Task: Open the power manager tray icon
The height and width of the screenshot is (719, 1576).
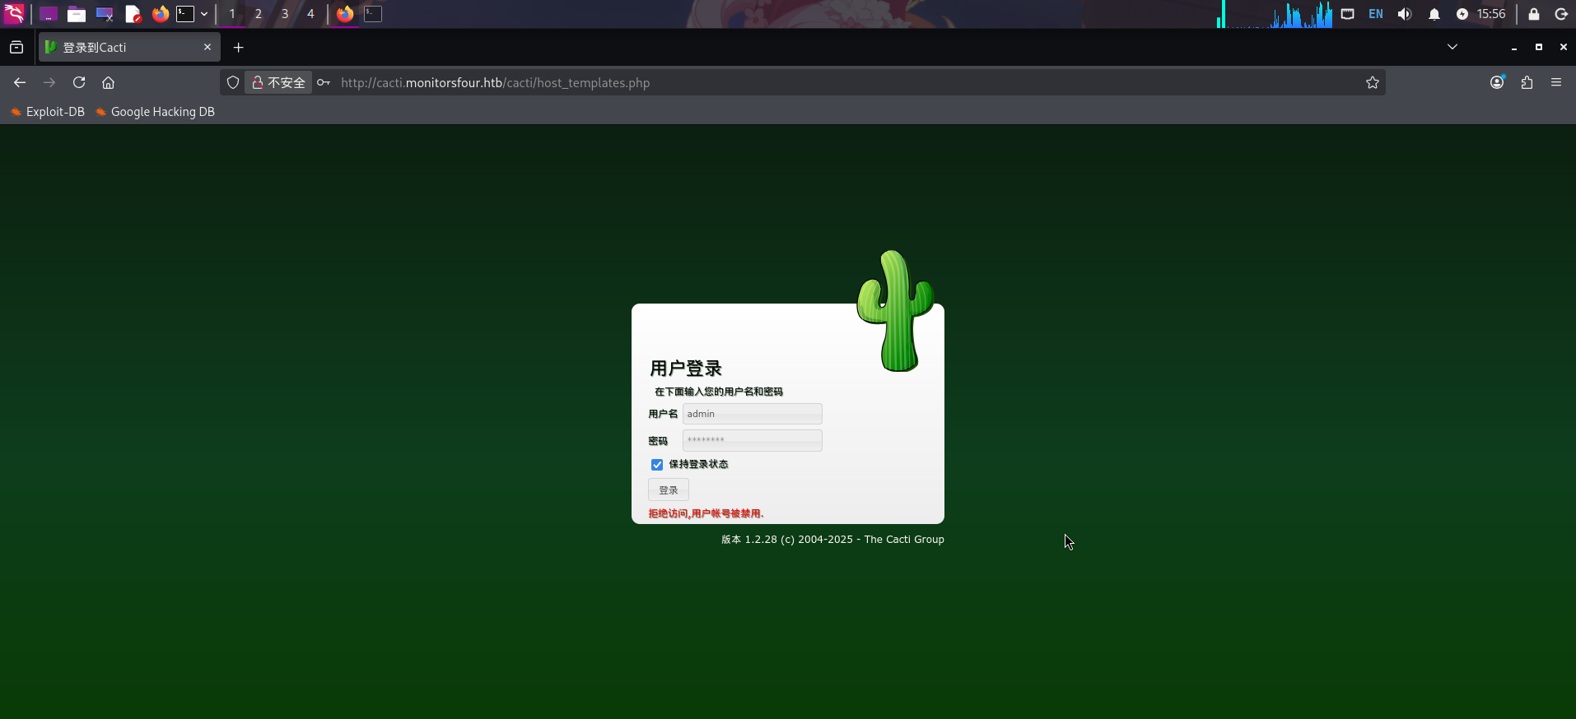Action: [x=1462, y=14]
